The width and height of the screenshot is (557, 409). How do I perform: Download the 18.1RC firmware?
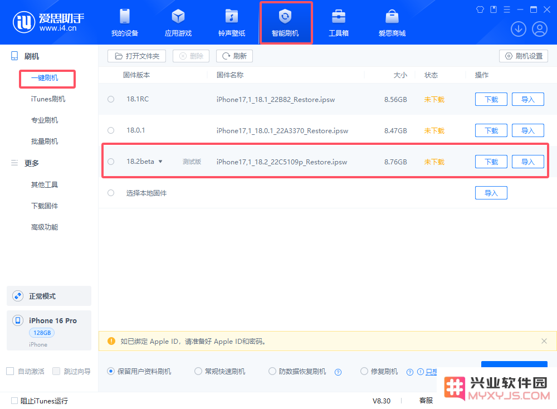pyautogui.click(x=491, y=100)
